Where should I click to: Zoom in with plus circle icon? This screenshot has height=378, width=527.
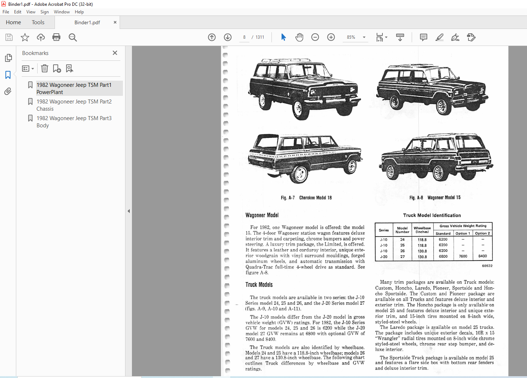coord(331,37)
